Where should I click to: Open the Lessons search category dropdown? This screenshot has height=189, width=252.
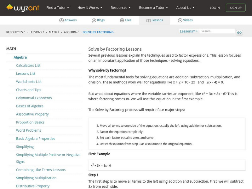coord(189,31)
